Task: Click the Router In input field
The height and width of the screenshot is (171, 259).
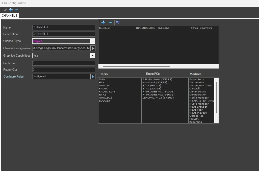Action: point(63,63)
